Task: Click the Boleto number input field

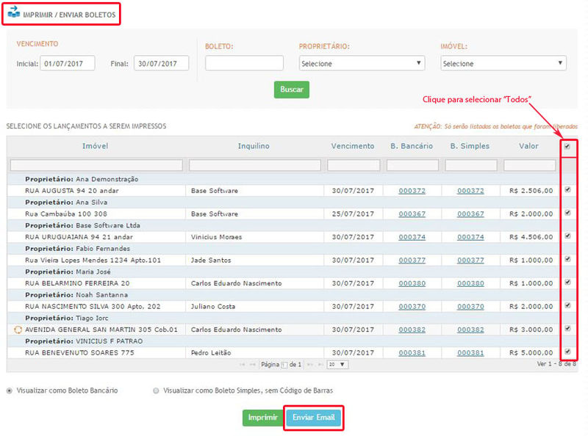Action: (244, 64)
